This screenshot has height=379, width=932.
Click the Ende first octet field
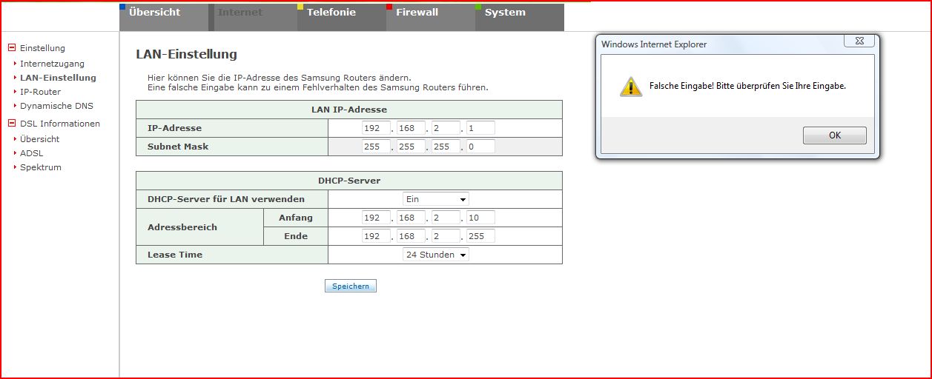click(377, 236)
